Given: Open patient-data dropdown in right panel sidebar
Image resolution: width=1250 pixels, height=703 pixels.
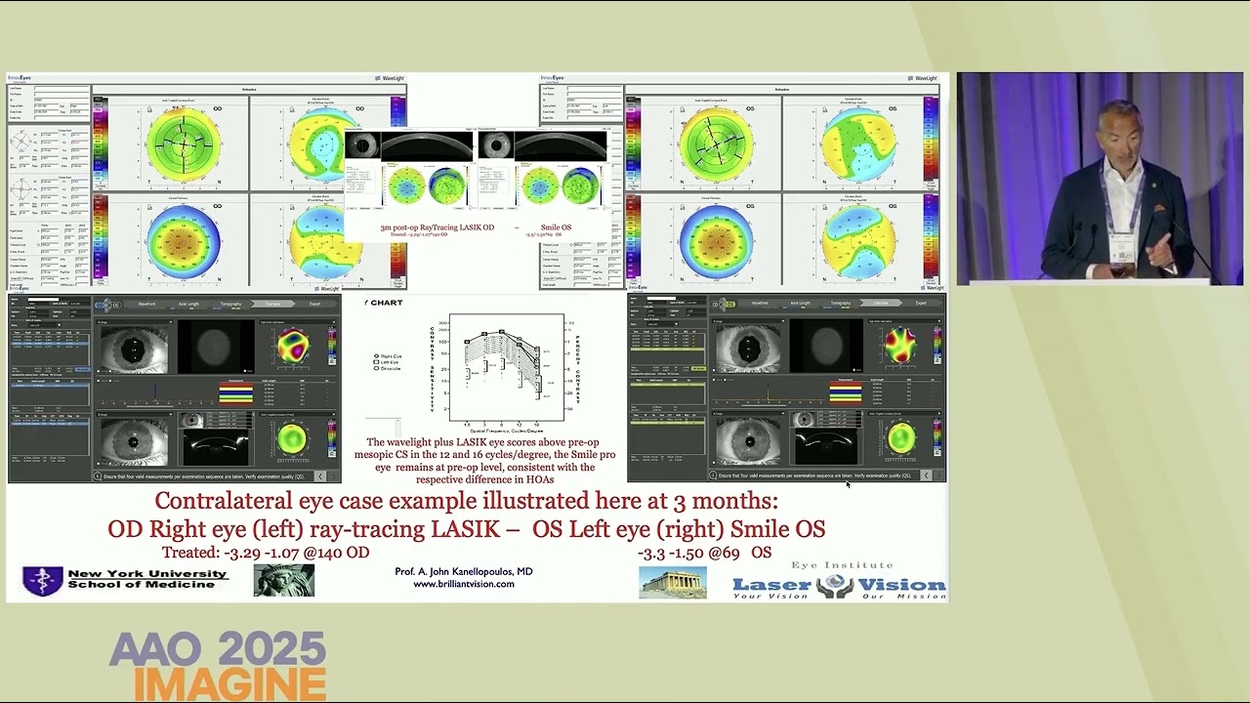Looking at the screenshot, I should click(662, 324).
